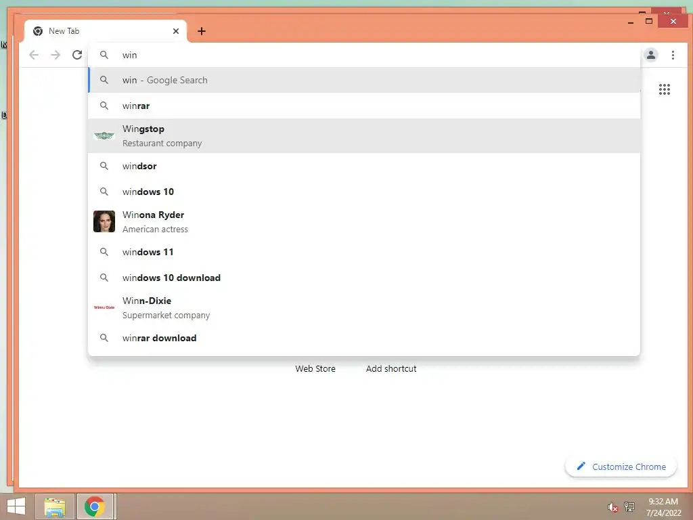Image resolution: width=693 pixels, height=520 pixels.
Task: Reload the current page
Action: tap(77, 55)
